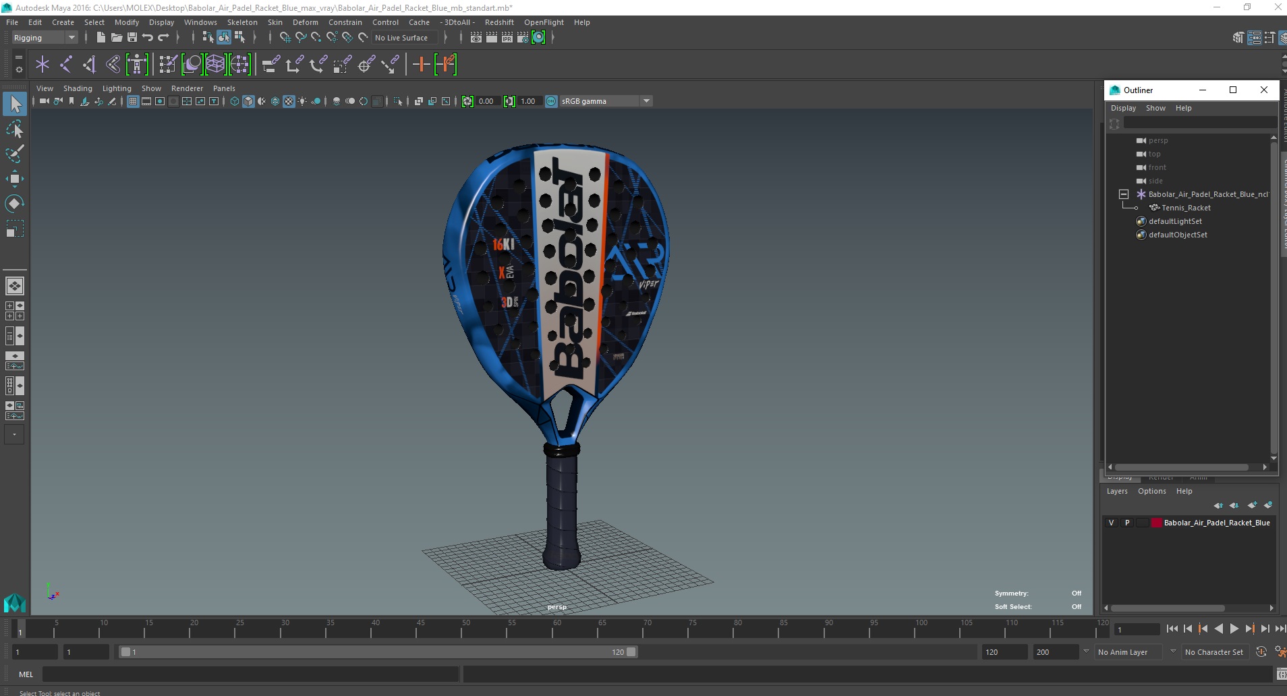This screenshot has height=696, width=1287.
Task: Choose the arrow Select tool
Action: pyautogui.click(x=14, y=104)
